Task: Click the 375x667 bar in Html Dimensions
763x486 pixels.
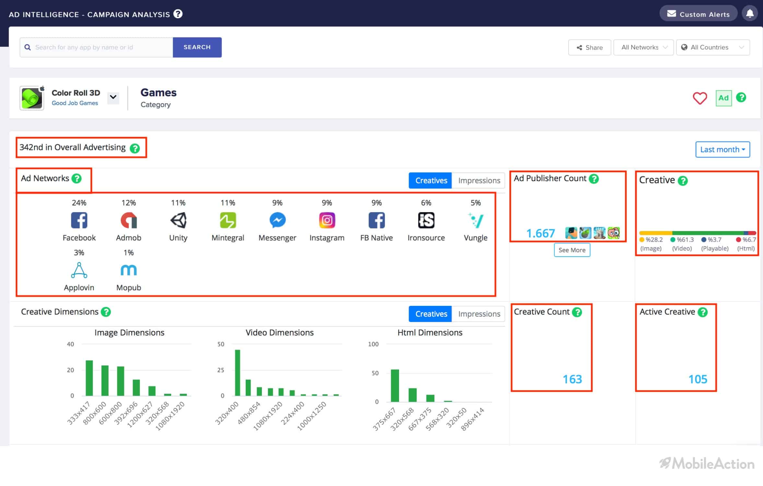Action: (395, 386)
